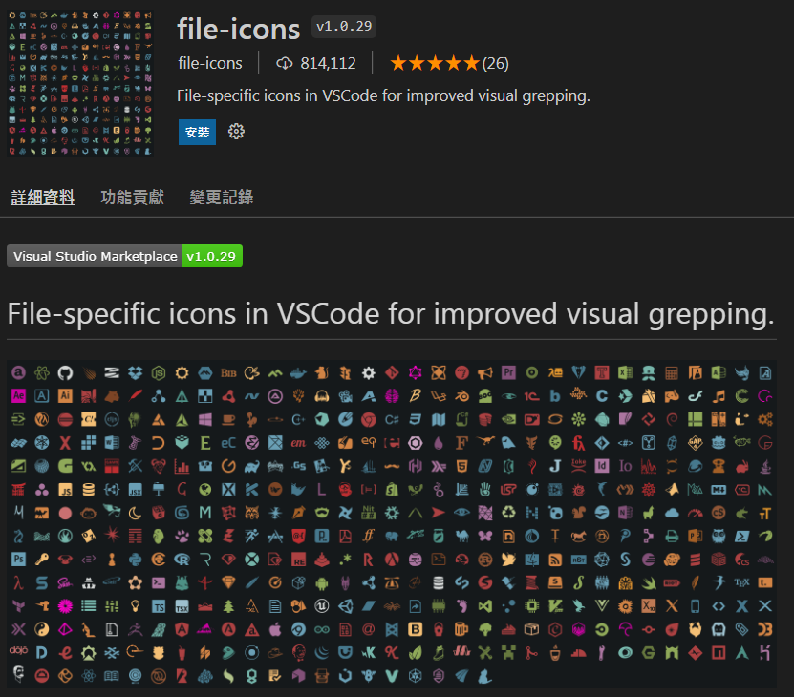Click the orange key icon
This screenshot has height=697, width=794.
41,560
